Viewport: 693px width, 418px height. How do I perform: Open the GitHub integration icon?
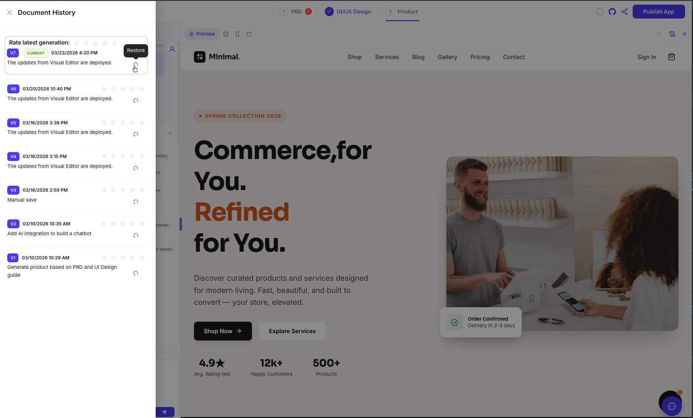point(612,12)
